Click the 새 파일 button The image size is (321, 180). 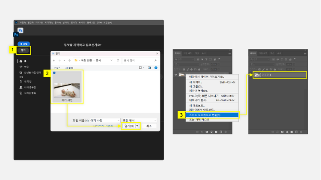tap(24, 44)
